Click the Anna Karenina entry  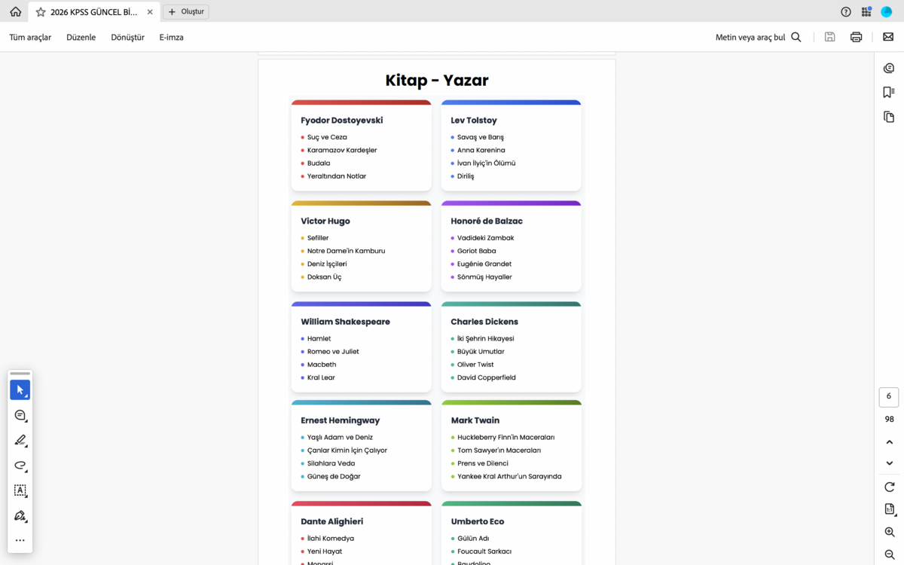coord(481,150)
